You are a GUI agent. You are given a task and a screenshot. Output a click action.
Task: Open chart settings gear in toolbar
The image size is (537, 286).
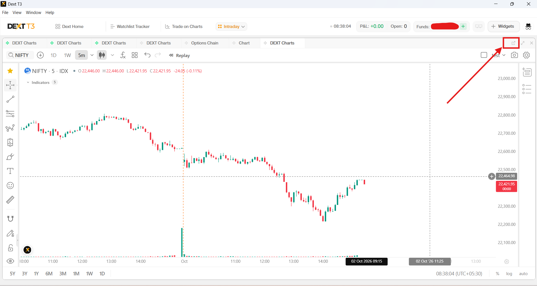[x=526, y=55]
